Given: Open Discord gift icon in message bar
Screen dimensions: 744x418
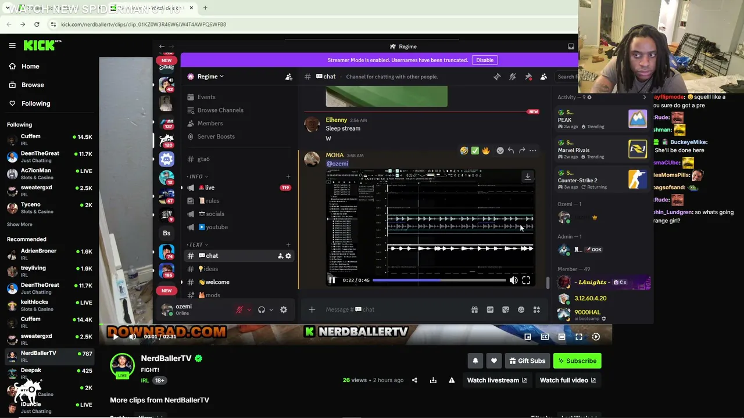Looking at the screenshot, I should point(474,310).
